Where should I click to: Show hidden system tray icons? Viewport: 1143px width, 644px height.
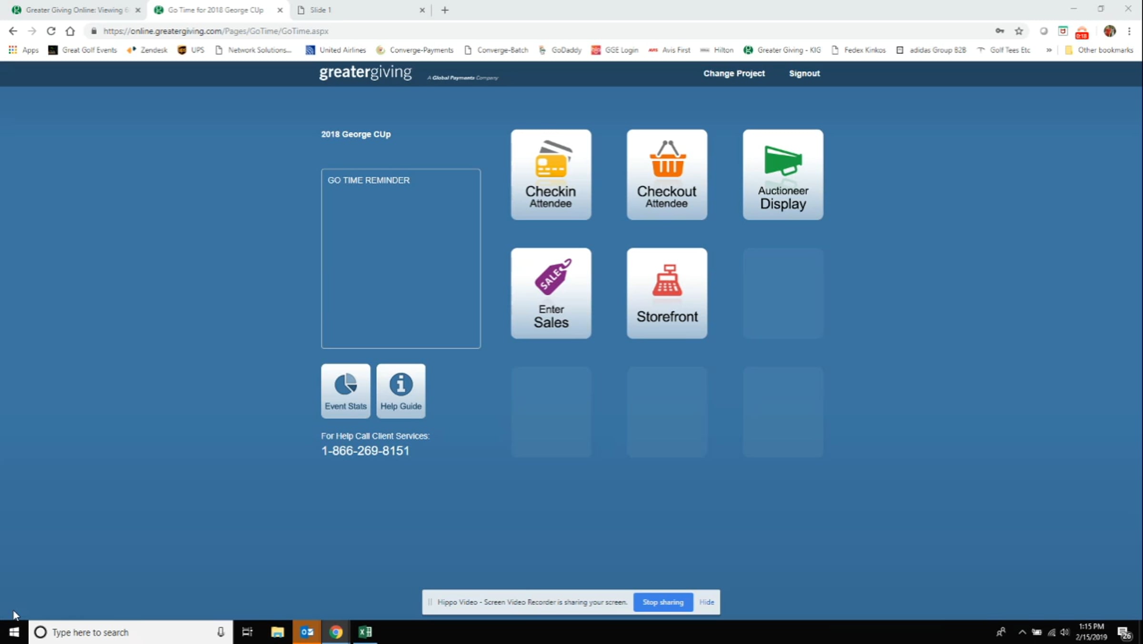pos(1022,632)
